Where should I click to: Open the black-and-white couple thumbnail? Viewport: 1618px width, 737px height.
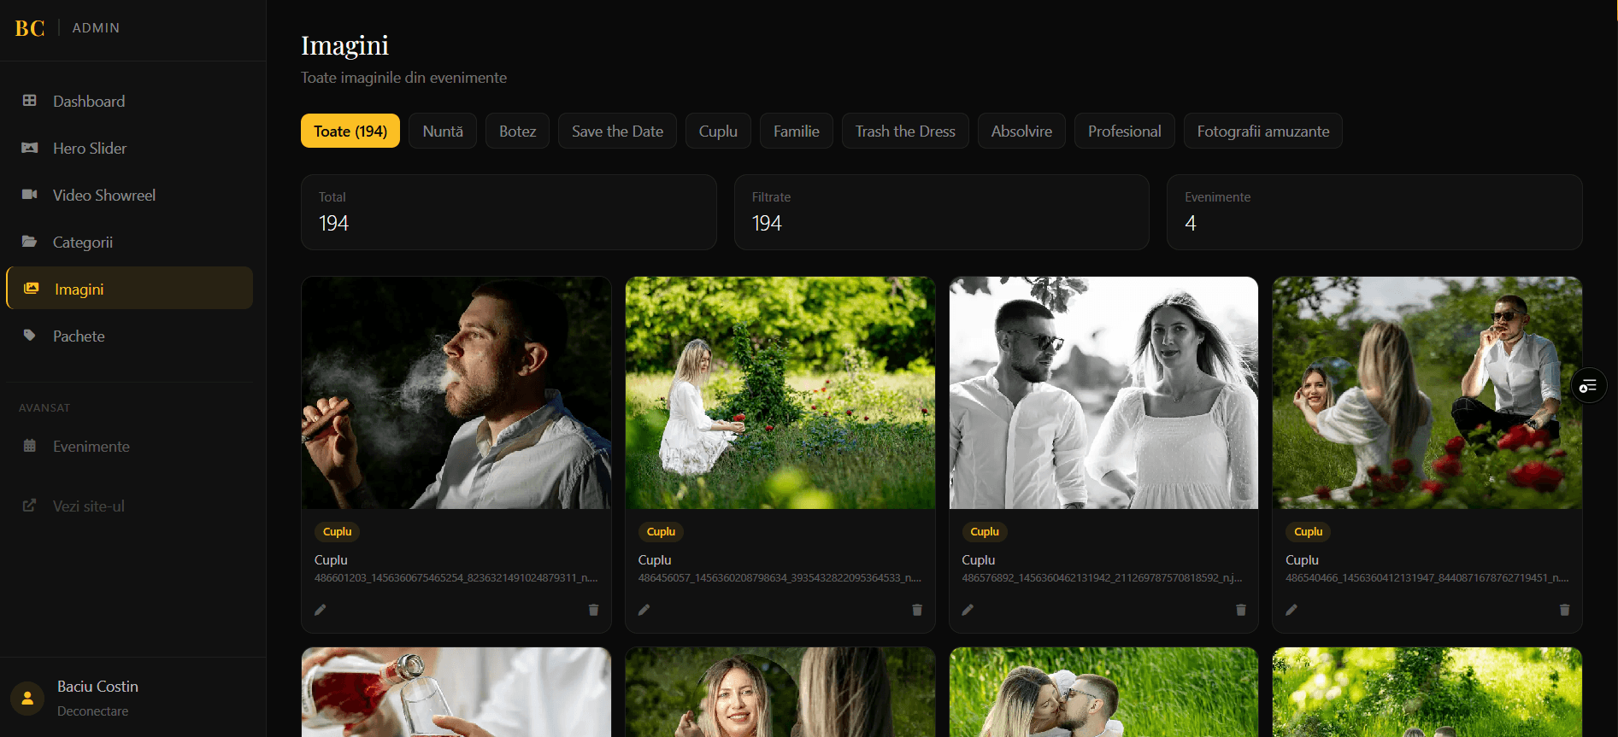point(1103,393)
